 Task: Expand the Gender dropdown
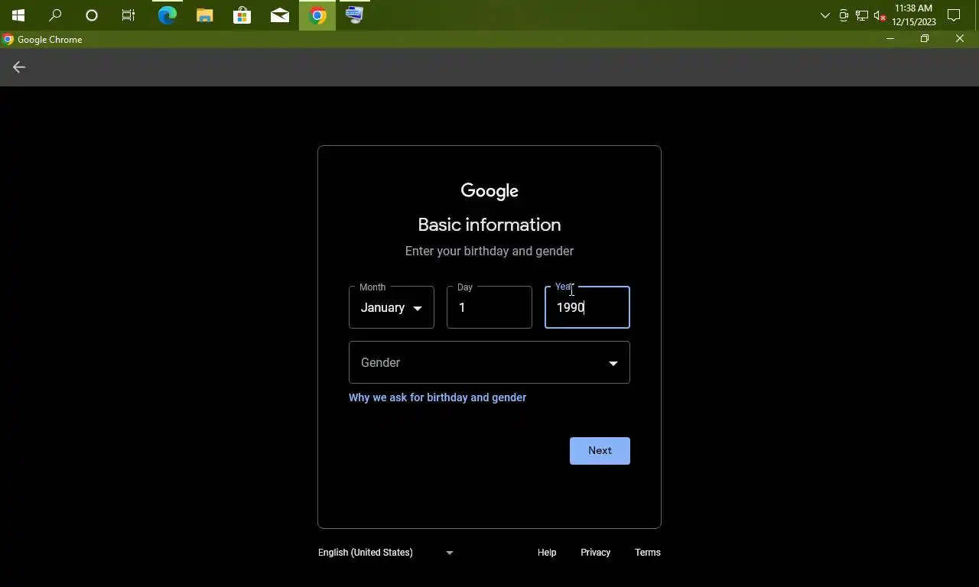point(489,362)
